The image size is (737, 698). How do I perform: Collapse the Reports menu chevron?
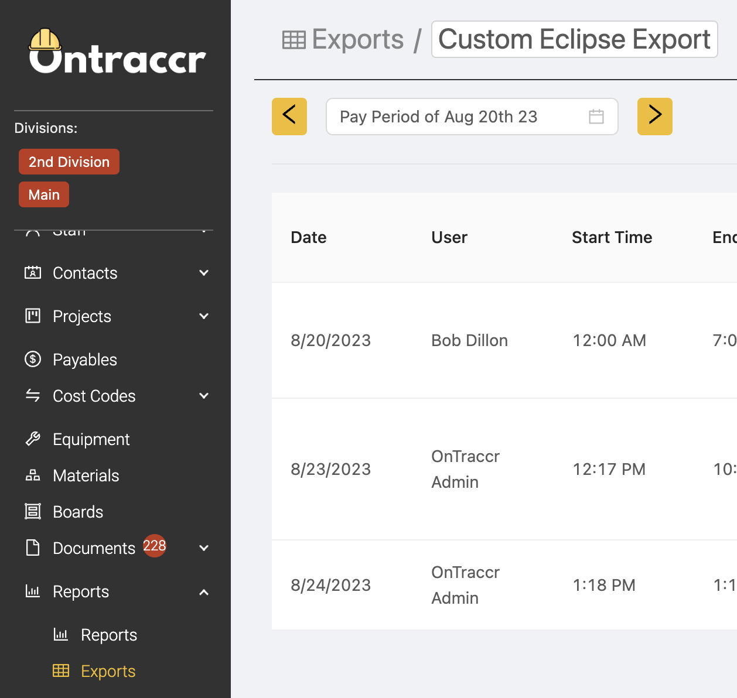[204, 592]
